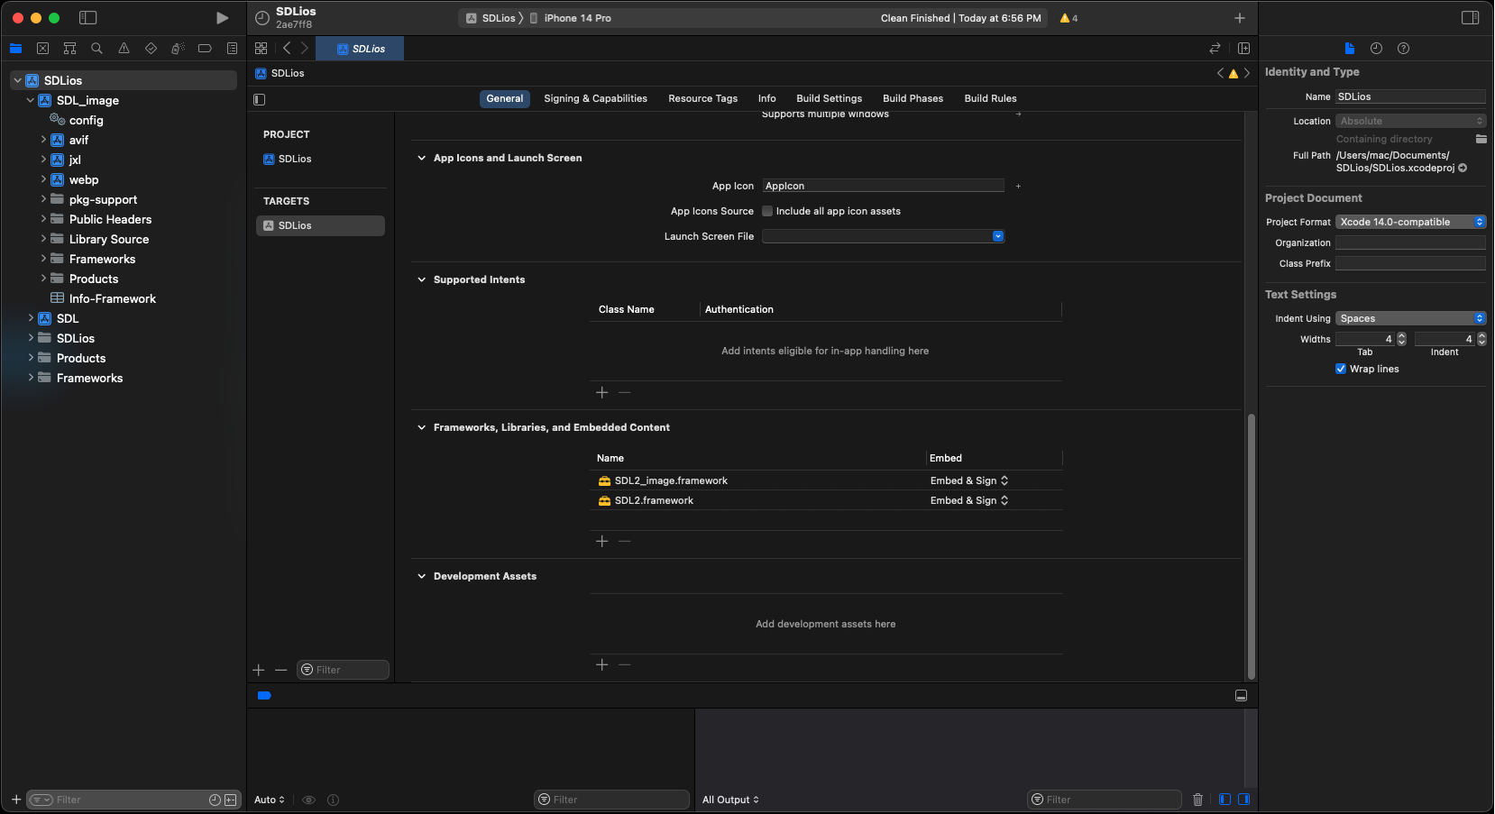The width and height of the screenshot is (1495, 814).
Task: Show the History inspector
Action: click(x=1376, y=49)
